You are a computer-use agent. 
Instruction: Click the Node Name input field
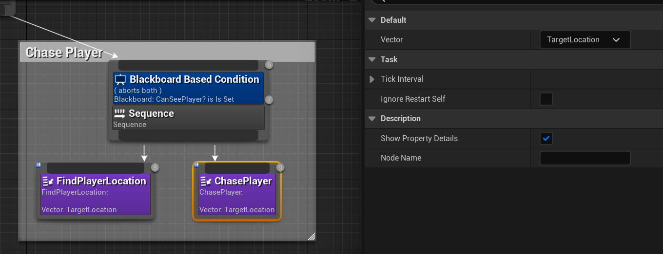click(585, 158)
